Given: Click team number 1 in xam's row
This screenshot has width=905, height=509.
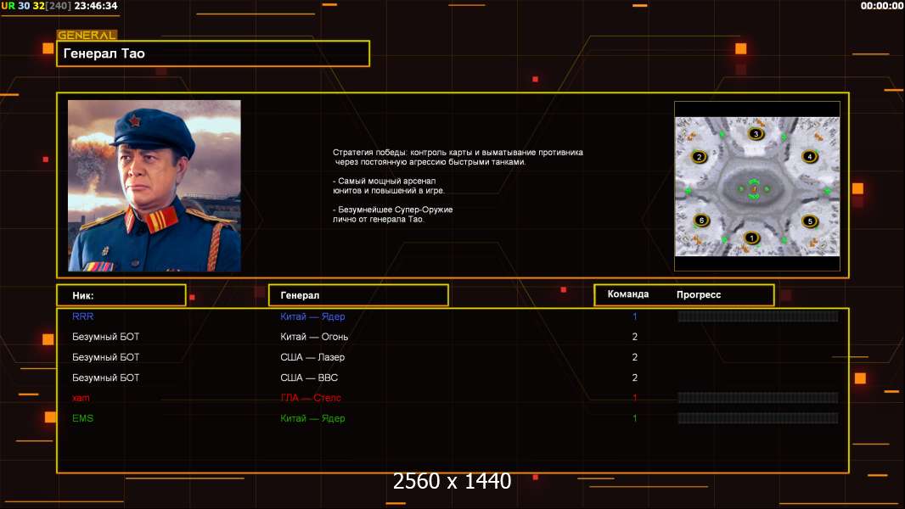Looking at the screenshot, I should [634, 398].
